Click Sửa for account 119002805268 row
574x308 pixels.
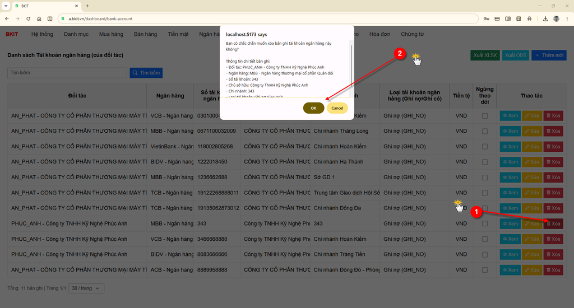[x=532, y=146]
